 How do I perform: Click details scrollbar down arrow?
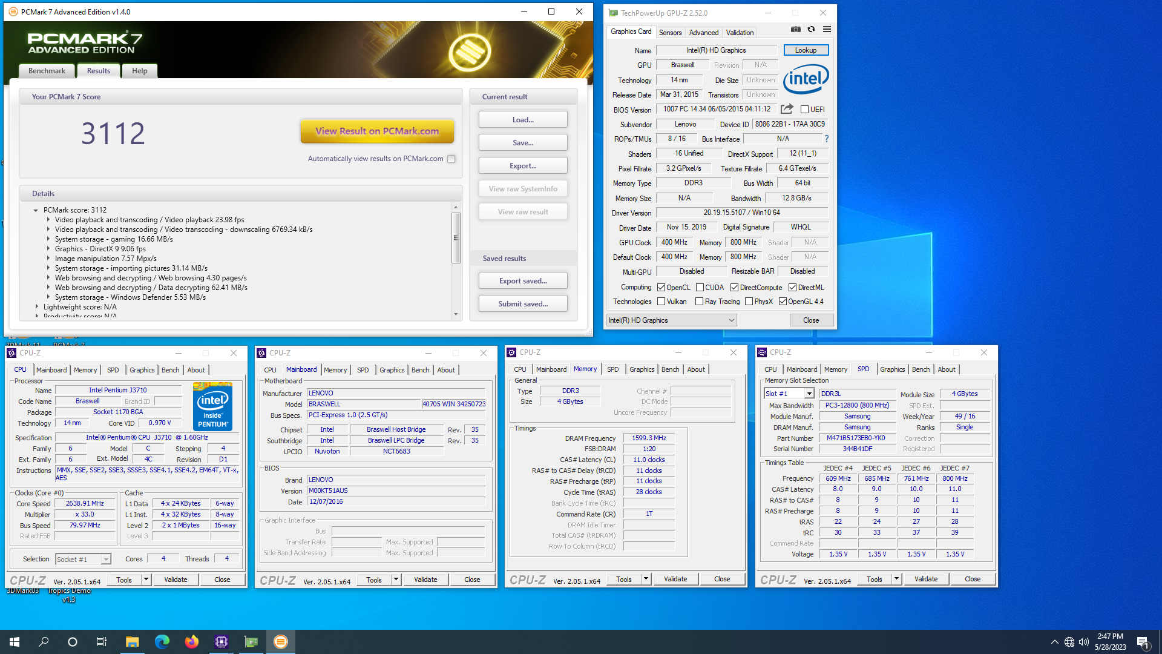coord(456,314)
